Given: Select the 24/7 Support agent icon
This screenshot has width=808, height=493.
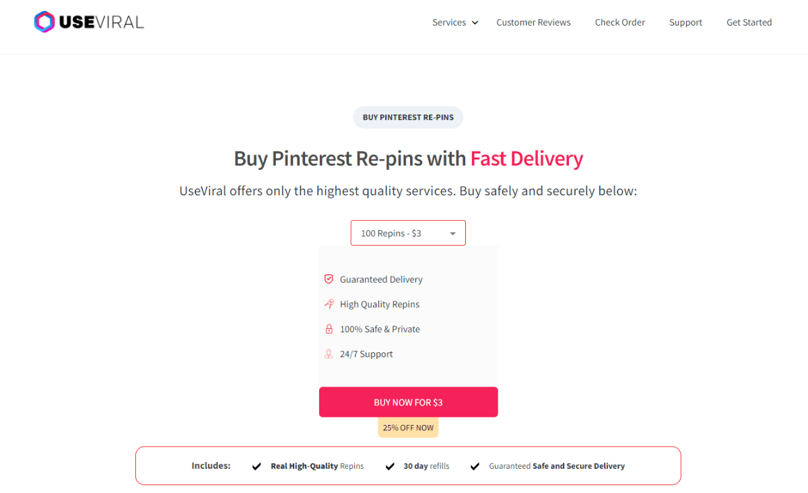Looking at the screenshot, I should pos(329,354).
